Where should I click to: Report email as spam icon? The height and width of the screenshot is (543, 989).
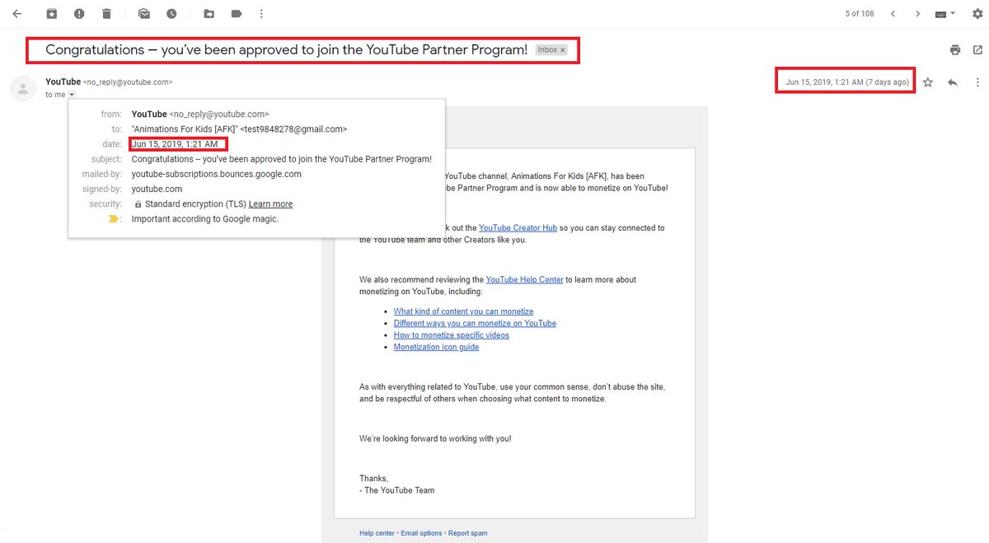(x=79, y=14)
